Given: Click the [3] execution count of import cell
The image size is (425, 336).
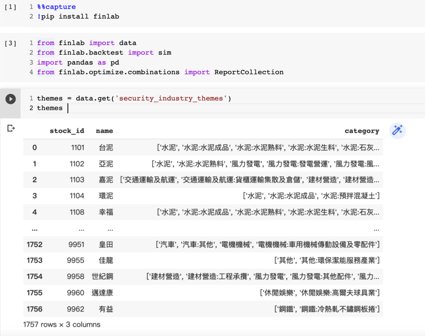Looking at the screenshot, I should (10, 43).
